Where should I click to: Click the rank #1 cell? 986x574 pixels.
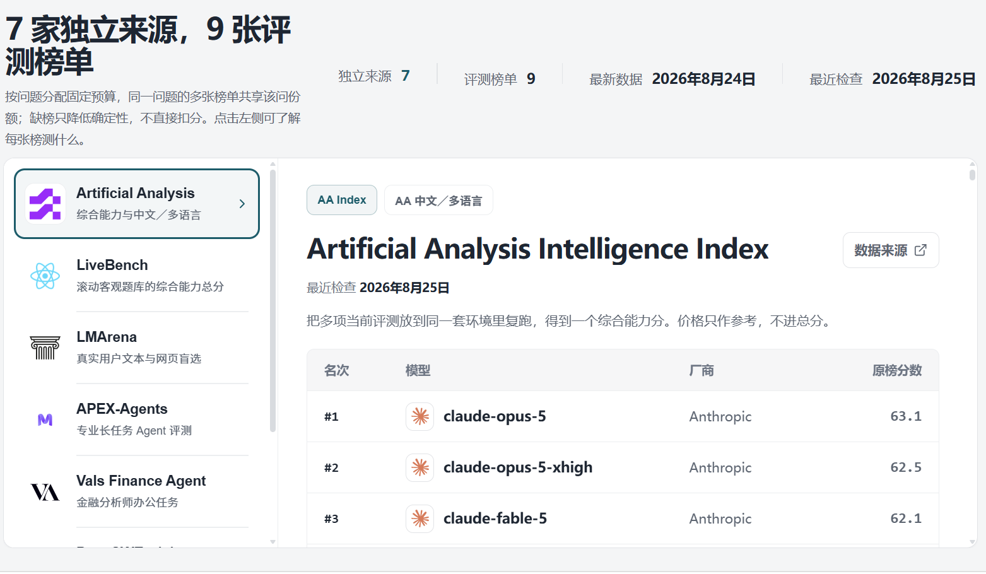pos(331,416)
